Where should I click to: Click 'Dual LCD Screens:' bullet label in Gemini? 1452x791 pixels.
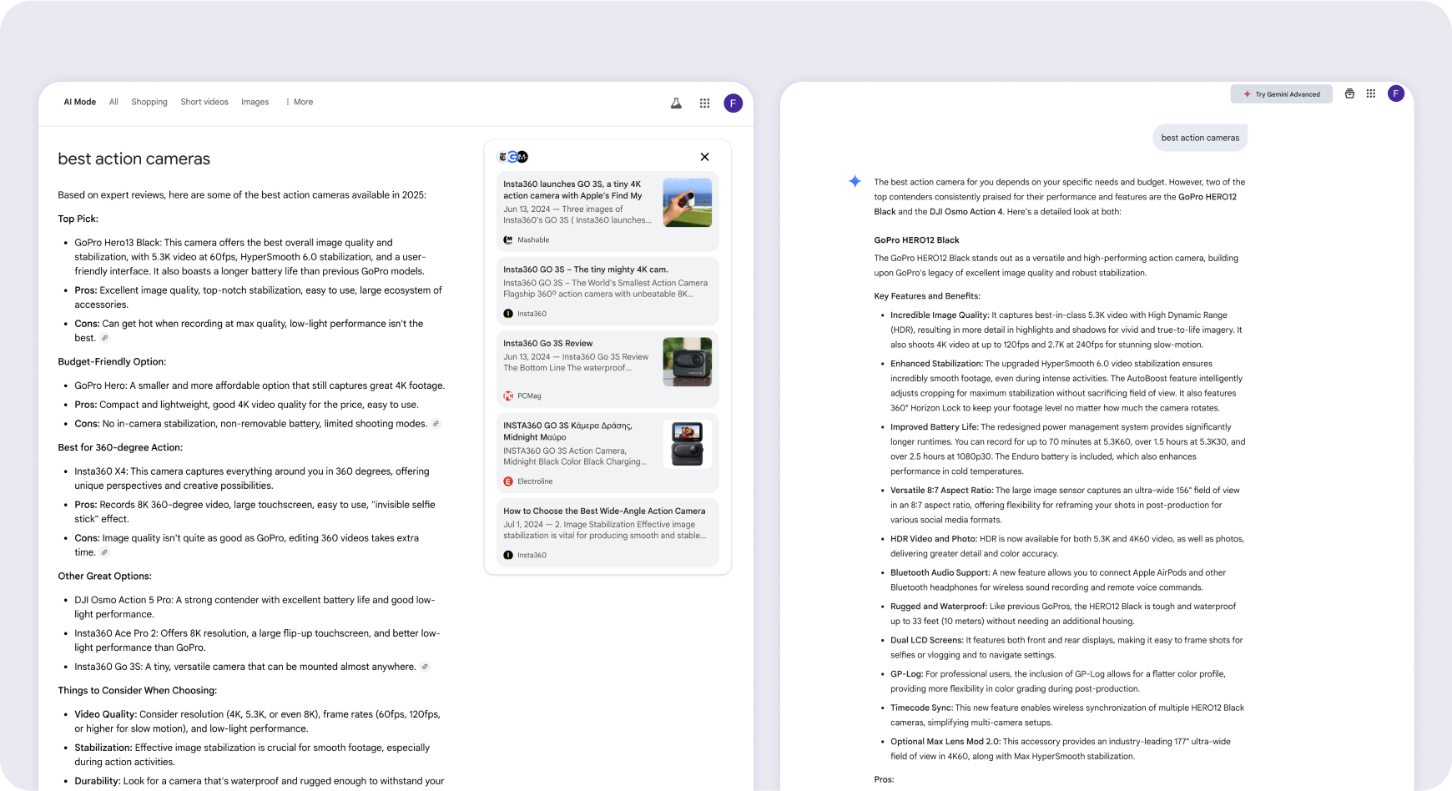pos(927,640)
